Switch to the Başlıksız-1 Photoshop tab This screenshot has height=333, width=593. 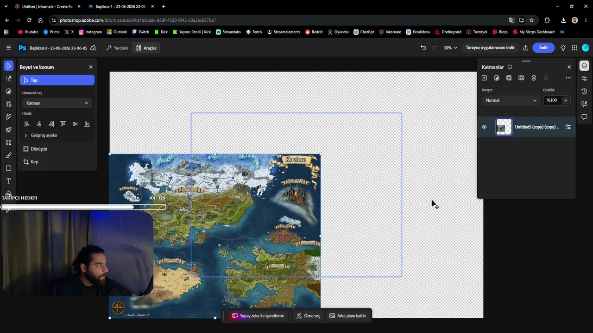tap(121, 6)
